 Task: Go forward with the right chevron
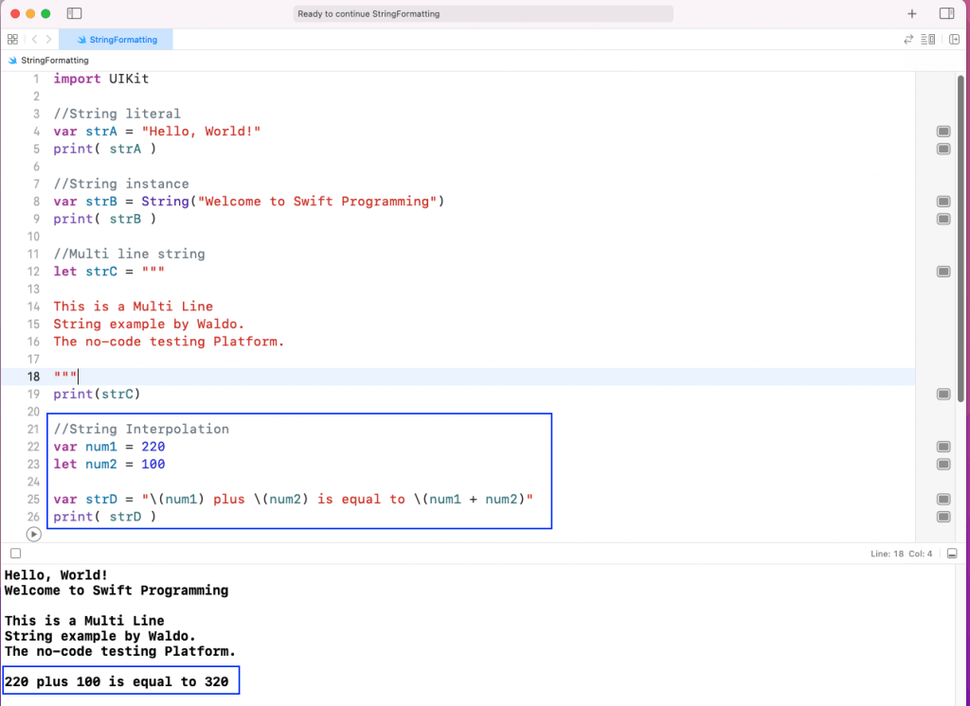tap(48, 40)
